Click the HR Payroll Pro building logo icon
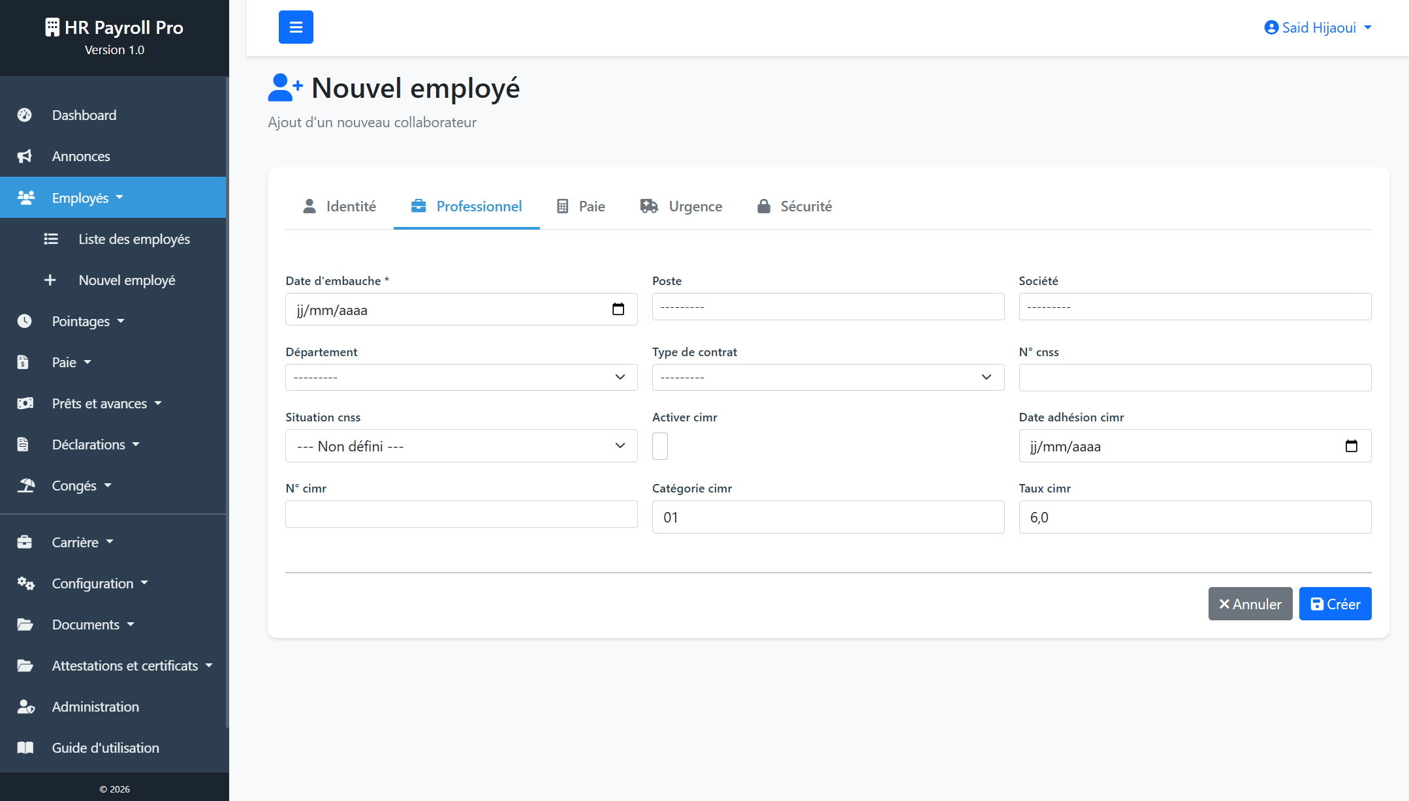 pos(52,27)
